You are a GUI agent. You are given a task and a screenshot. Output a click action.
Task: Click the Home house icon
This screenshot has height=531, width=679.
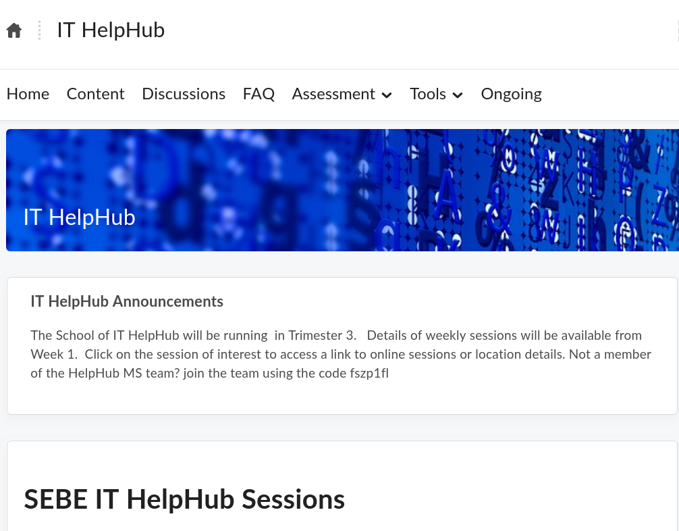[13, 30]
